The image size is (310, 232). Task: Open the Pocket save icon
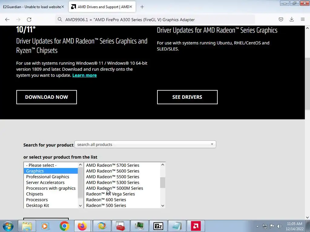(x=281, y=19)
